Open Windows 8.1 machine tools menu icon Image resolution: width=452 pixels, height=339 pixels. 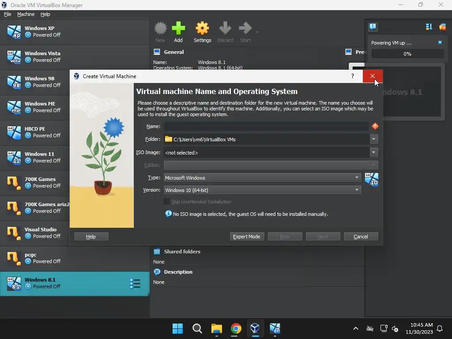pyautogui.click(x=135, y=284)
